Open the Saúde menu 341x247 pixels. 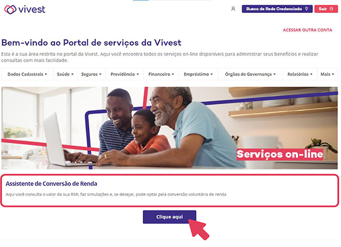(x=65, y=75)
